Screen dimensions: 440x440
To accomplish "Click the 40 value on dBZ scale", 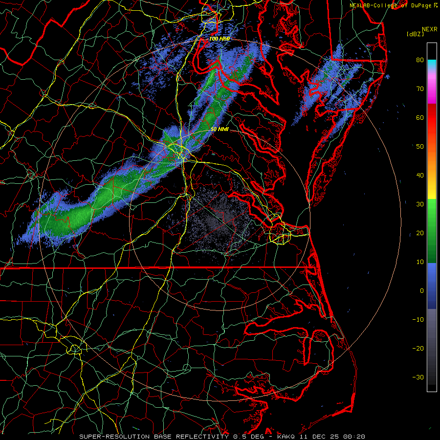I will (420, 176).
